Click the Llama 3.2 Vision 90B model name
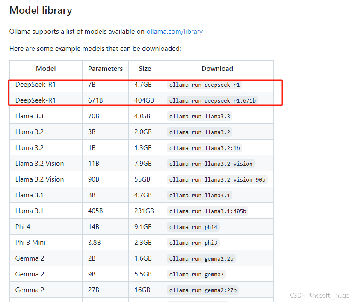Viewport: 355px width, 302px height. (39, 179)
